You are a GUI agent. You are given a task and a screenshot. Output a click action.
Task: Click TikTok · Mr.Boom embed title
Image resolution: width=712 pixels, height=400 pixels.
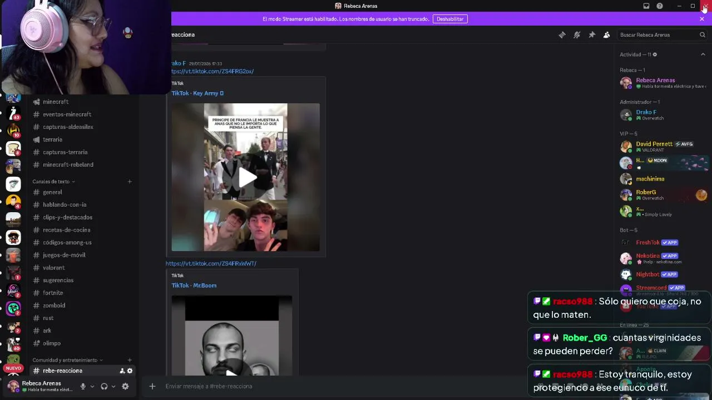(x=194, y=286)
